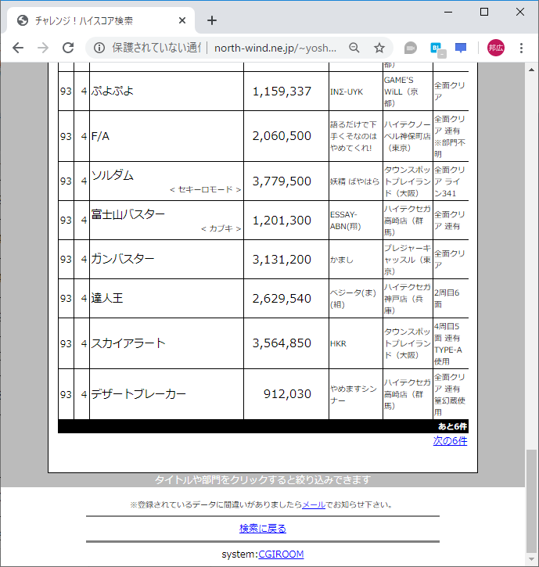Go back to the previous page
The width and height of the screenshot is (539, 567).
coord(18,48)
